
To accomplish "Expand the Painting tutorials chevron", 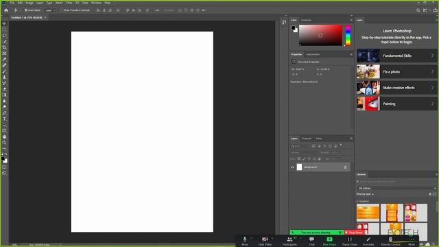I will 432,104.
